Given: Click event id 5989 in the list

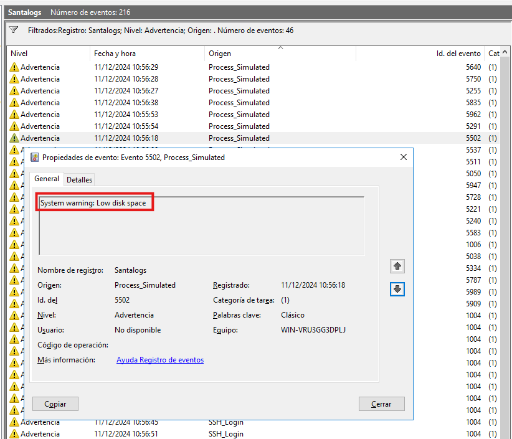Looking at the screenshot, I should coord(473,292).
